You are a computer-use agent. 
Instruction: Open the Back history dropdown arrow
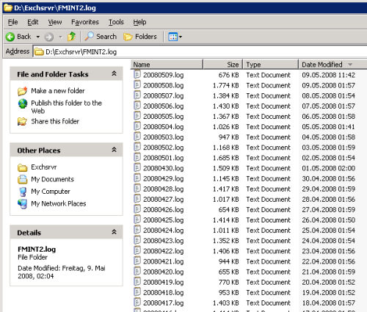point(38,37)
